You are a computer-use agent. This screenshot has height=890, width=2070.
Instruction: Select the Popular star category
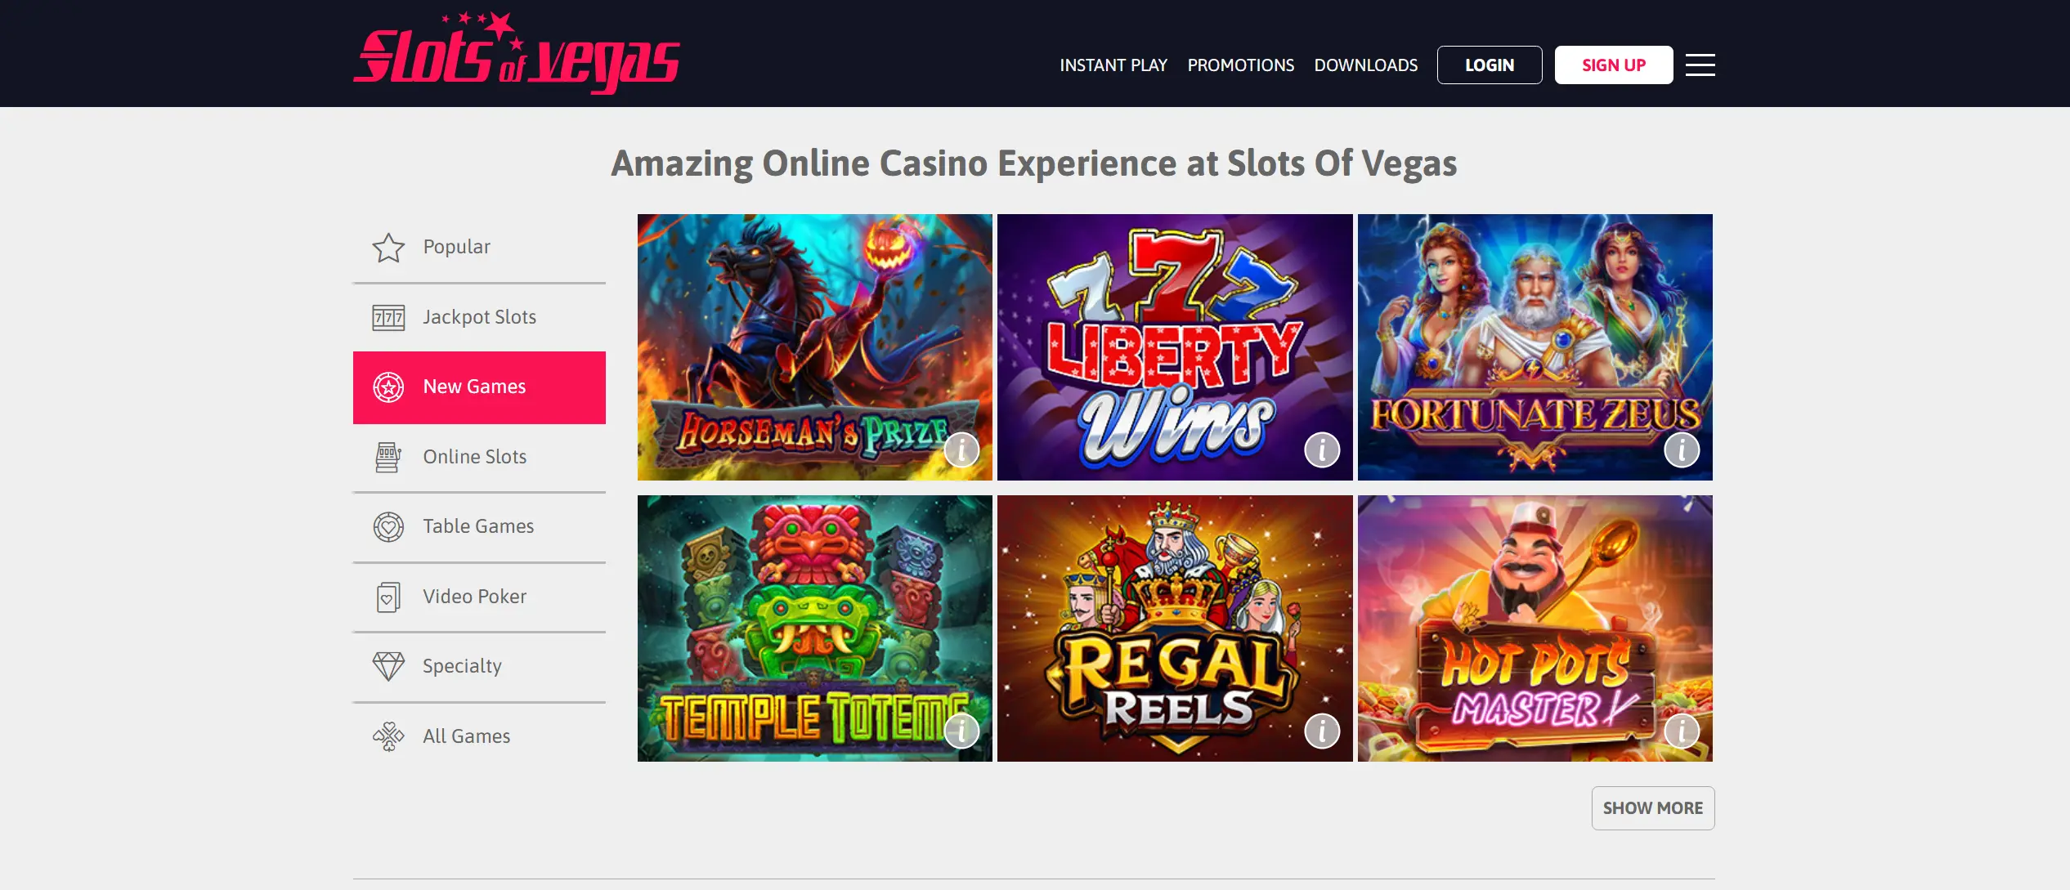click(x=479, y=247)
